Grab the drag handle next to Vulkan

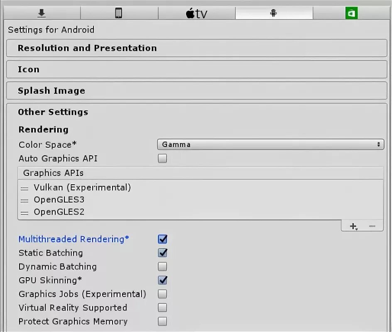click(24, 188)
